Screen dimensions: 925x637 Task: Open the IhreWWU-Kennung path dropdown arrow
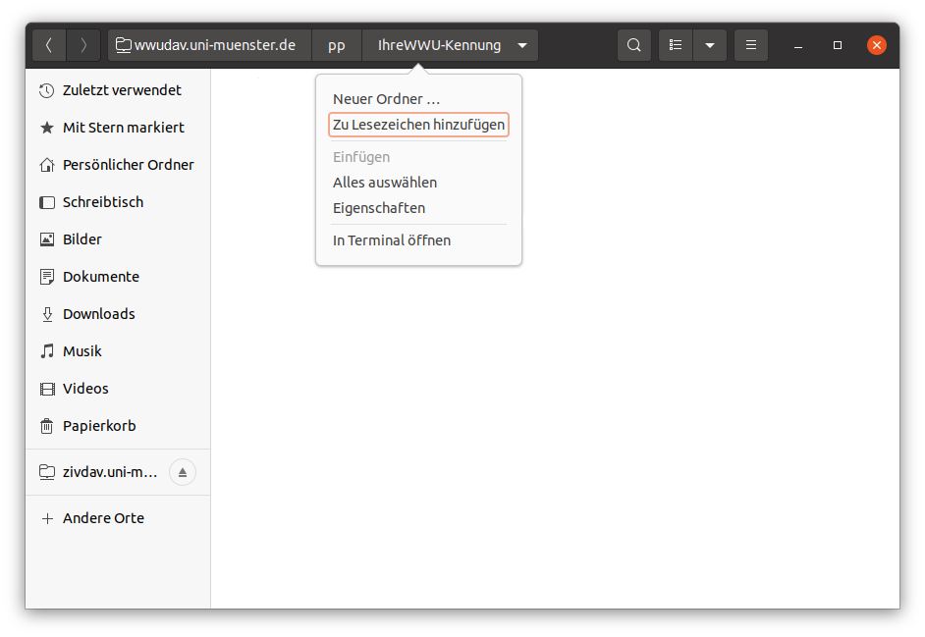(x=522, y=45)
